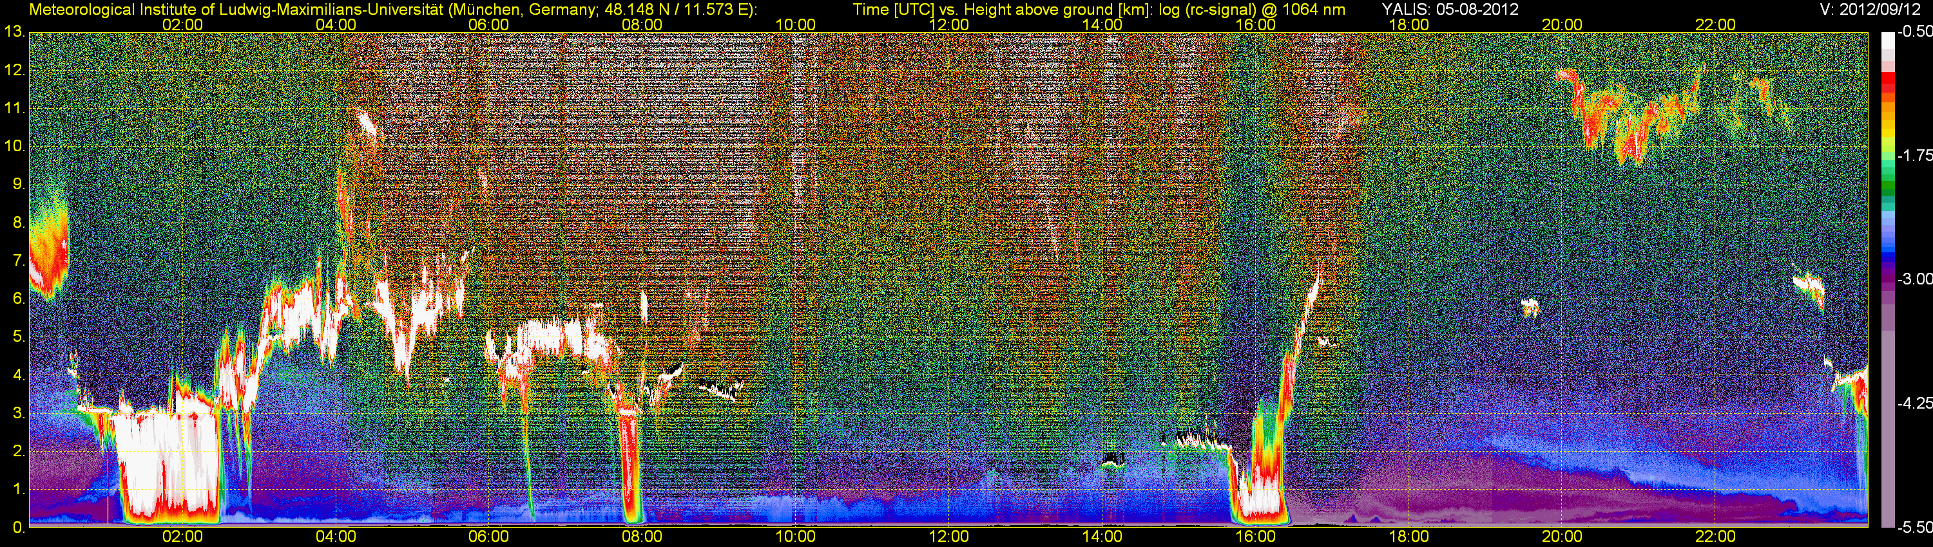
Task: Pick the 1 km height axis label
Action: tap(18, 489)
